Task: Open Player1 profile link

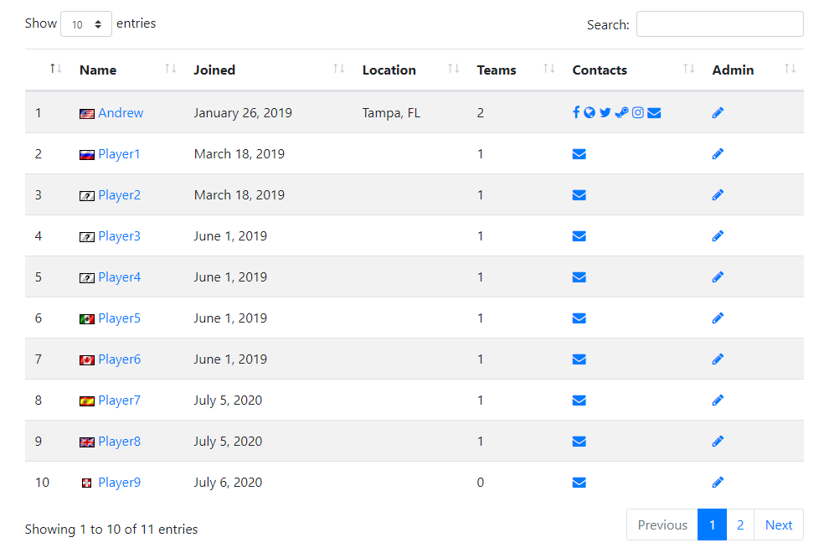Action: tap(119, 154)
